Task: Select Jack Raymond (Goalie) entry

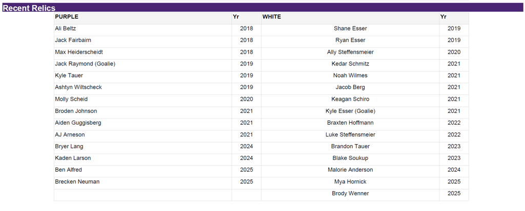Action: coord(85,64)
